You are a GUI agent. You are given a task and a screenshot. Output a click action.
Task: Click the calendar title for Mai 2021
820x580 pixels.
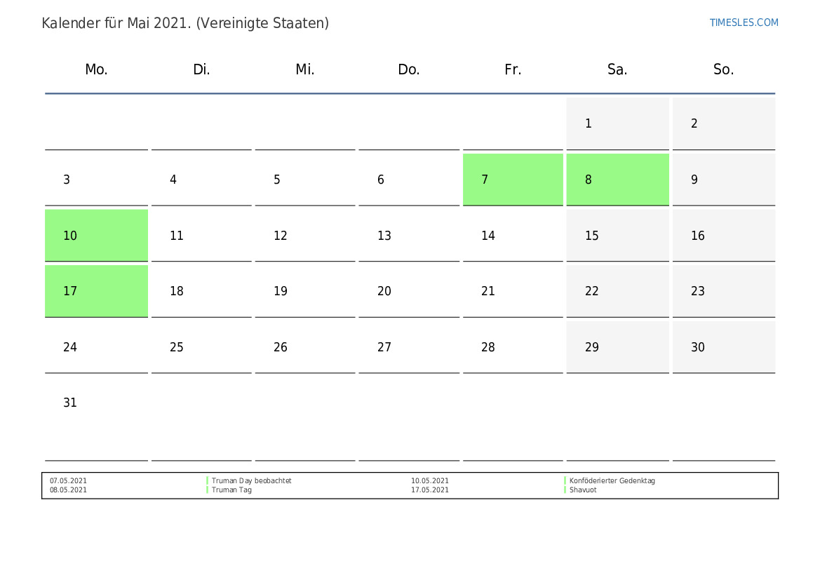185,23
